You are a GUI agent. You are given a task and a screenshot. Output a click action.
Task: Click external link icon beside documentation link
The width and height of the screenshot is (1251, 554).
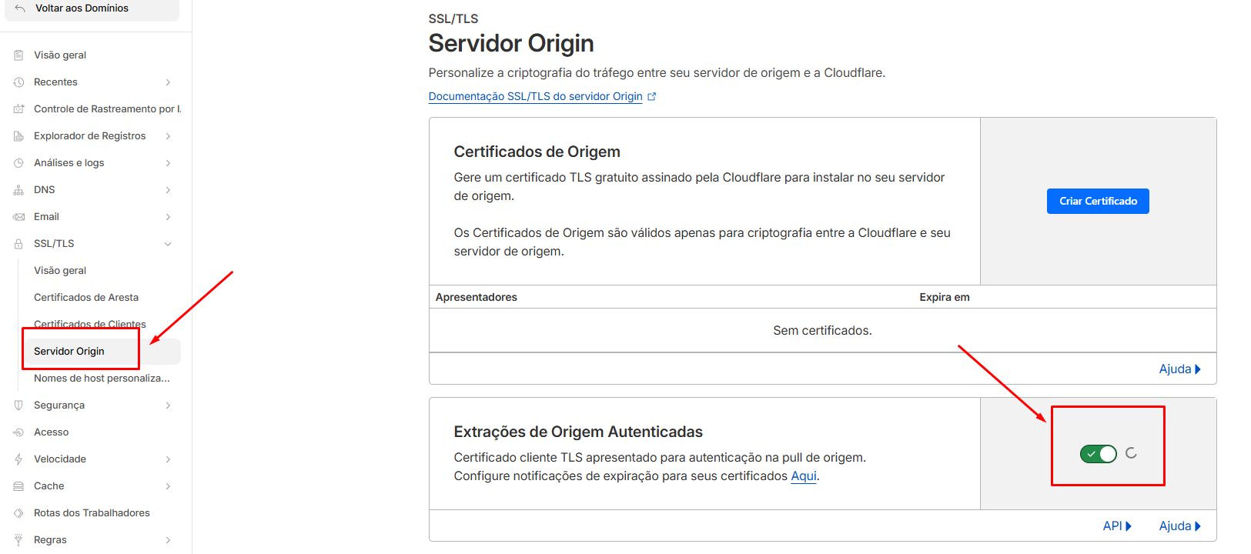coord(652,96)
